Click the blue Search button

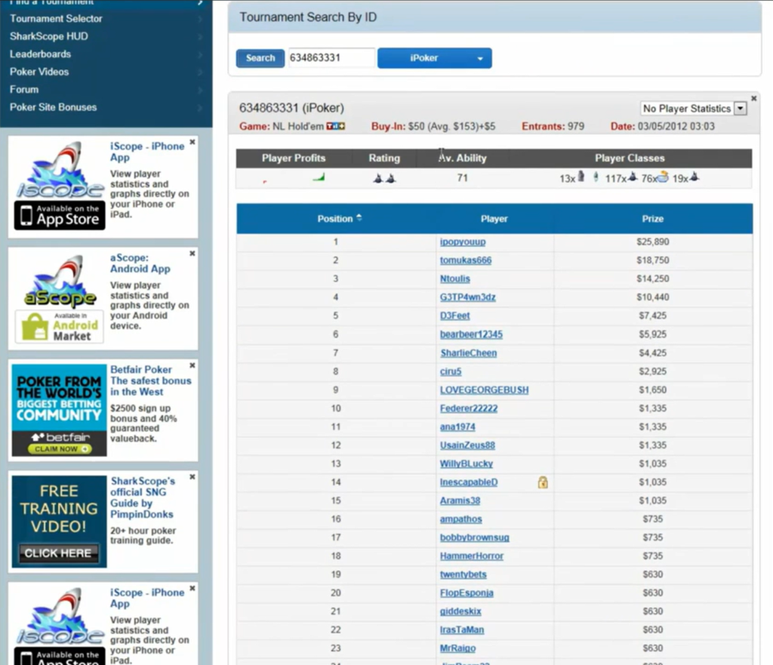tap(260, 58)
